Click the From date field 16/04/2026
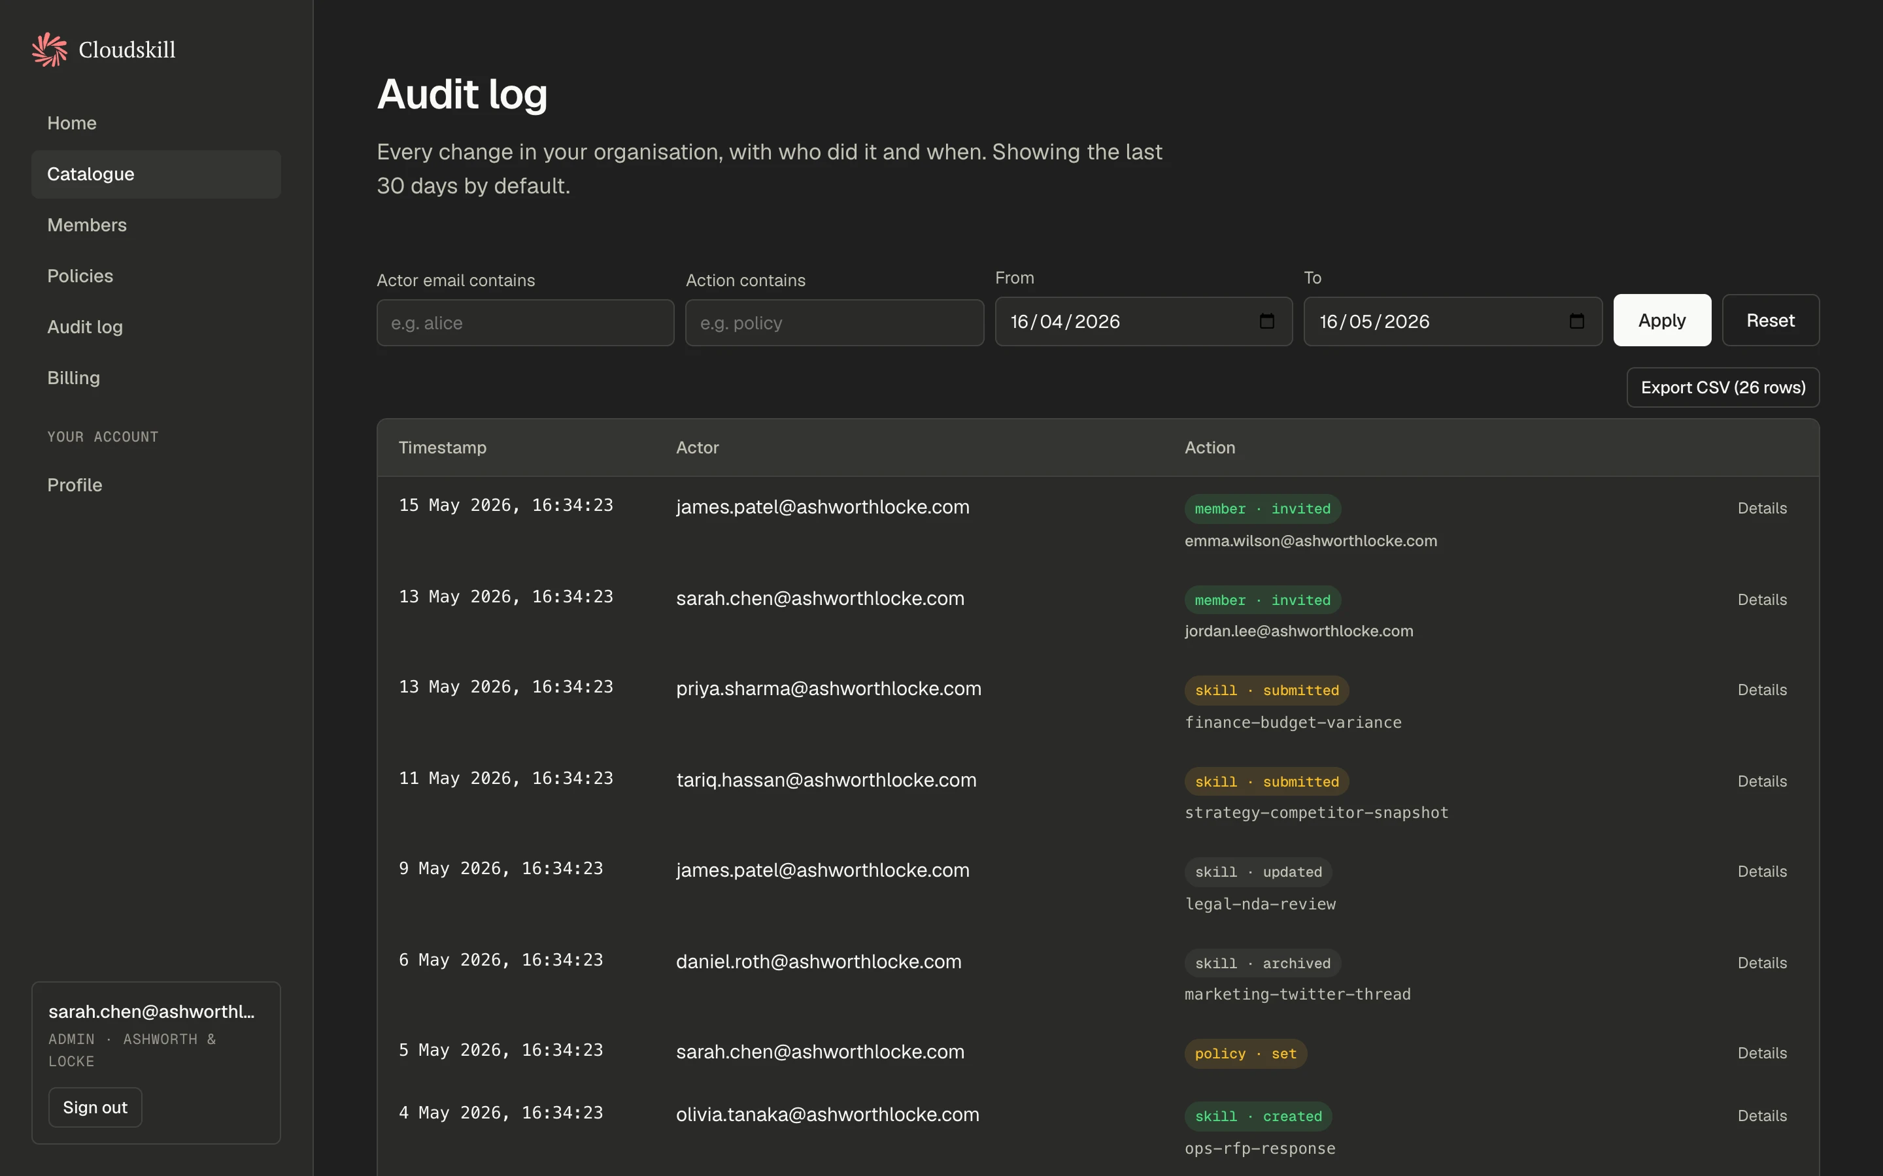 (1143, 321)
